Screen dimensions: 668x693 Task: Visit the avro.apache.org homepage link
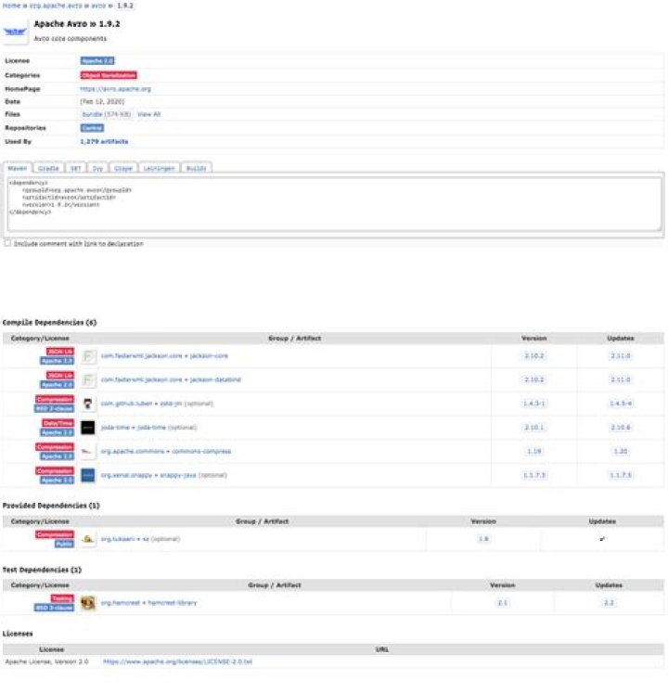pyautogui.click(x=115, y=89)
